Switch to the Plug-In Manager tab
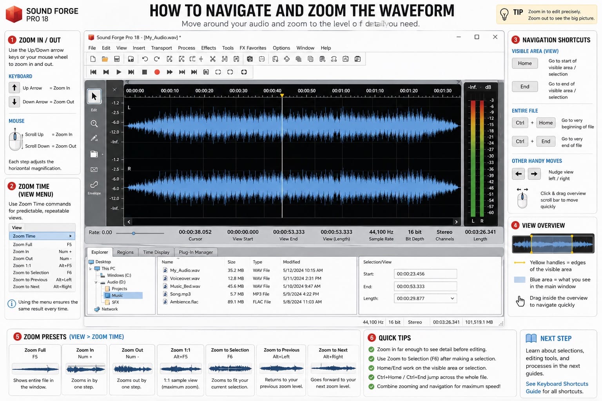Viewport: 602px width, 401px height. tap(196, 252)
